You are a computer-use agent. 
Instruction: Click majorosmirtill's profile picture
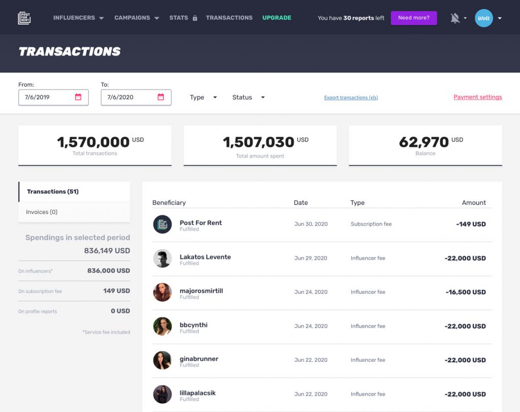(x=162, y=292)
